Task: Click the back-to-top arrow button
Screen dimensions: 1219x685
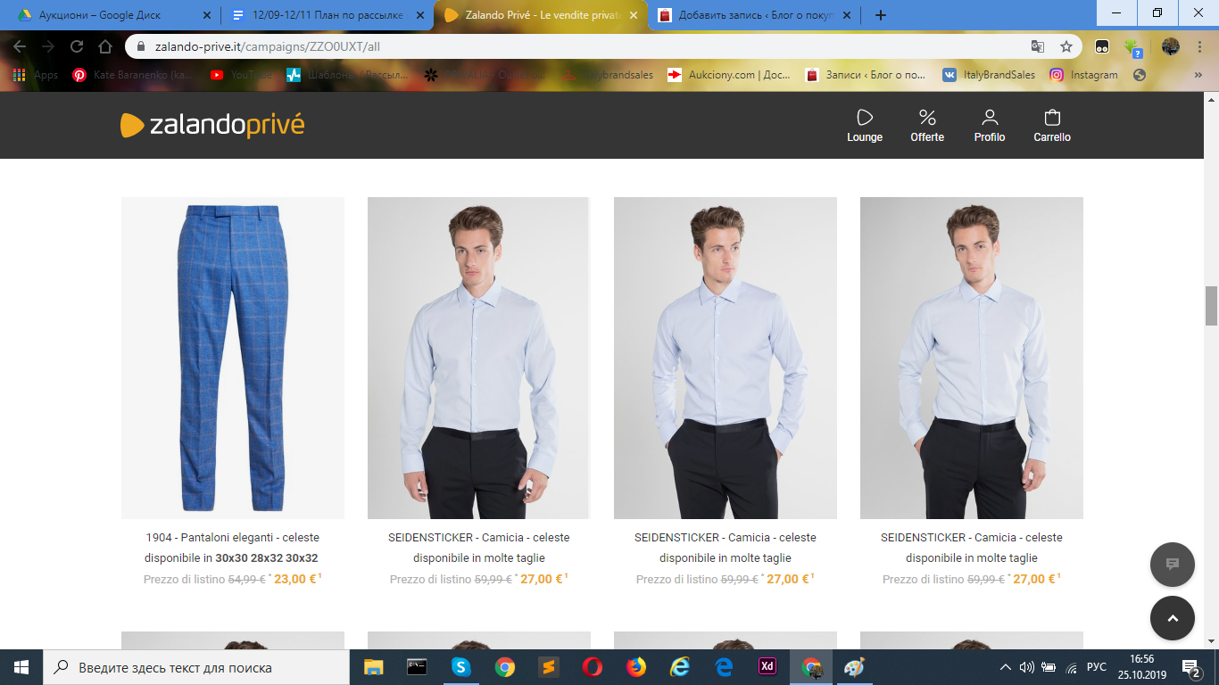Action: click(1173, 618)
